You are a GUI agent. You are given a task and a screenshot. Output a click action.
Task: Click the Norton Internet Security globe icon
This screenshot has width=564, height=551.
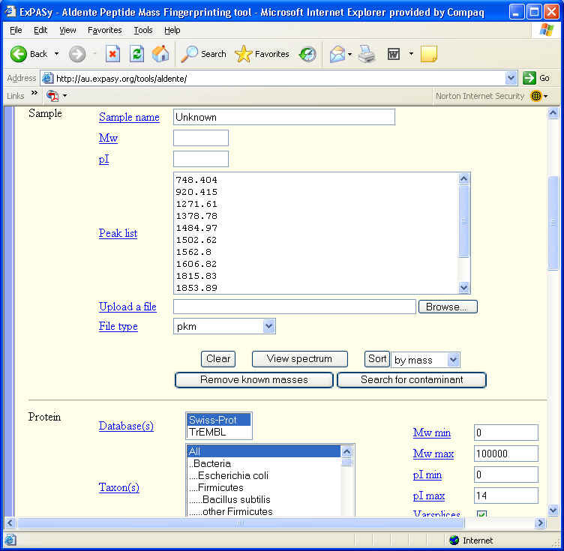tap(536, 96)
